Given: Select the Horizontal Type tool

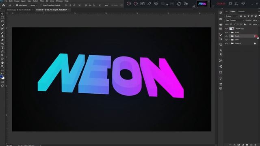Looking at the screenshot, I should click(x=2, y=48).
